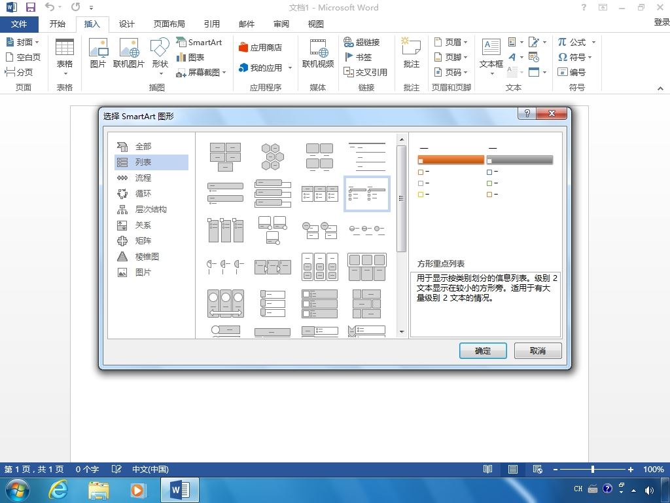The width and height of the screenshot is (670, 503).
Task: Select the 棱锥图 pyramid category
Action: click(151, 257)
